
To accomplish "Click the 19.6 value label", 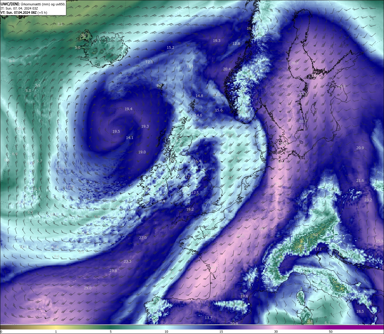I will point(244,296).
